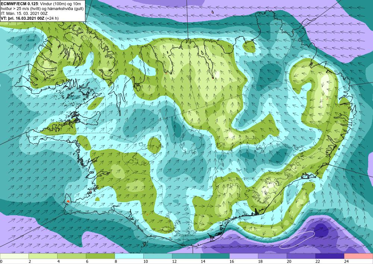
Task: Click the legend tick label '8'
Action: [x=116, y=261]
